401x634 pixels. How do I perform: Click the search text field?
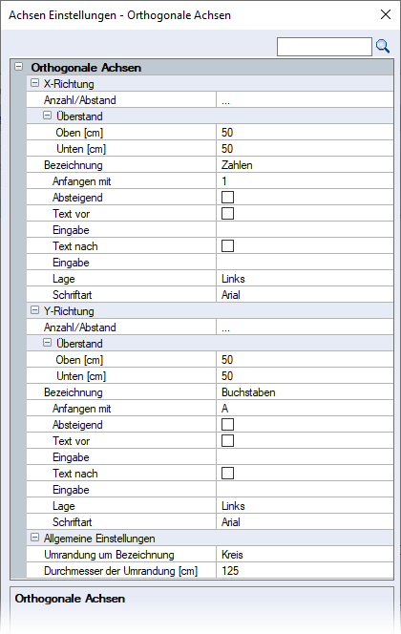[x=325, y=47]
